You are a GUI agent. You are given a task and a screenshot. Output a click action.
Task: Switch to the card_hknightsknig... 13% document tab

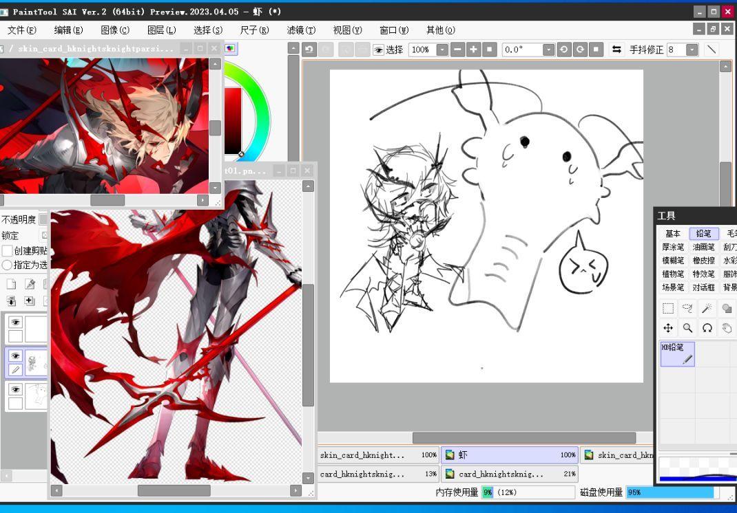[378, 474]
